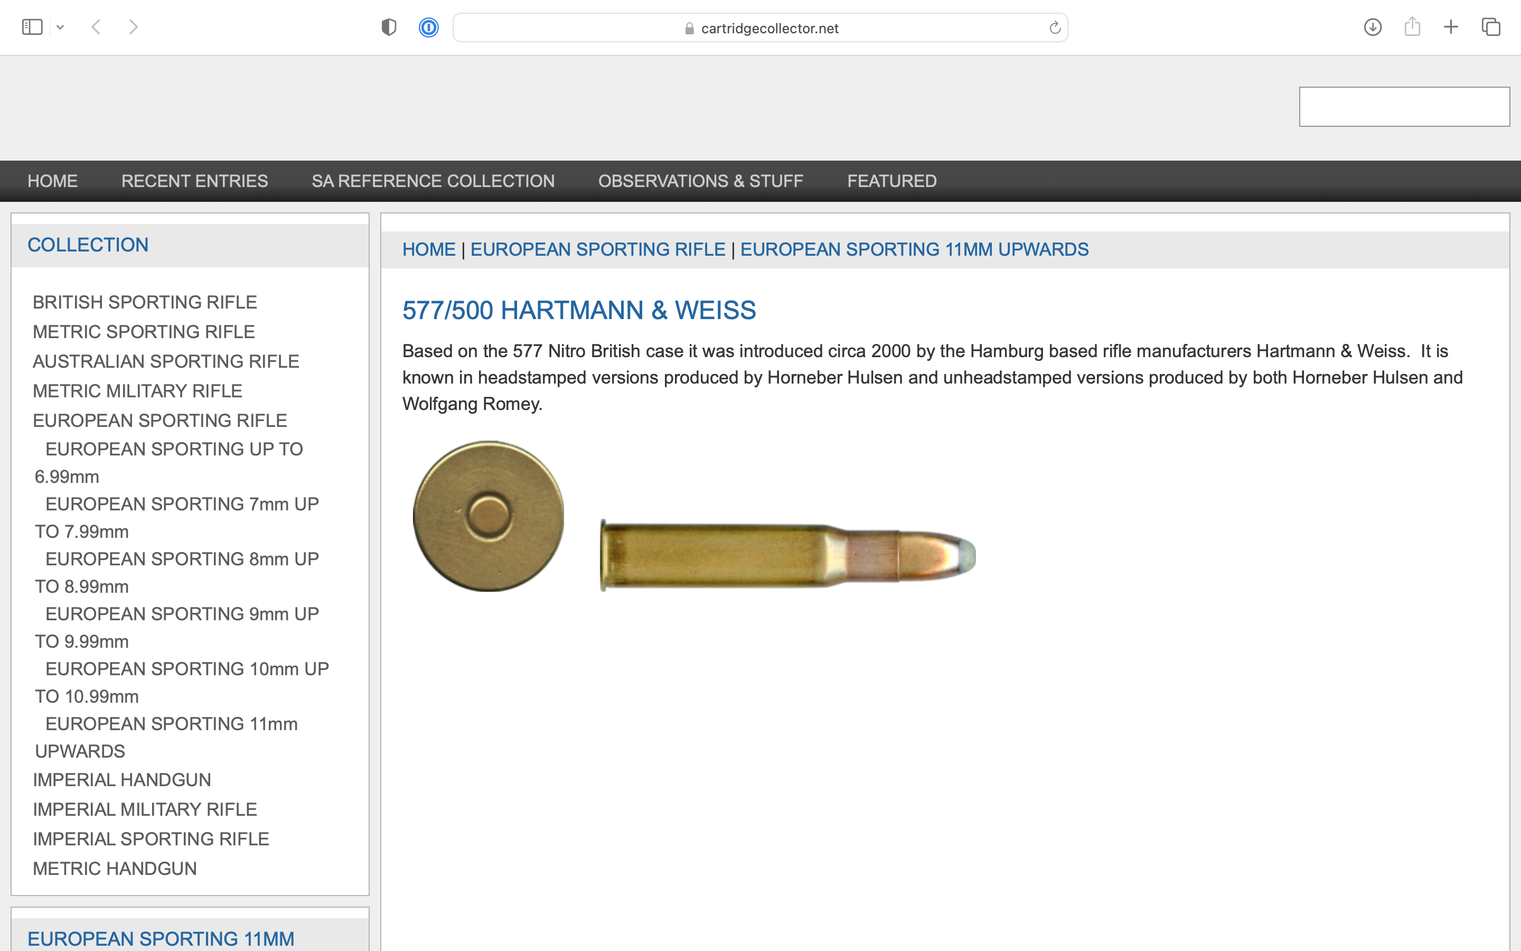Open EUROPEAN SPORTING 8mm UP TO 8.99mm
This screenshot has width=1521, height=951.
pyautogui.click(x=176, y=572)
